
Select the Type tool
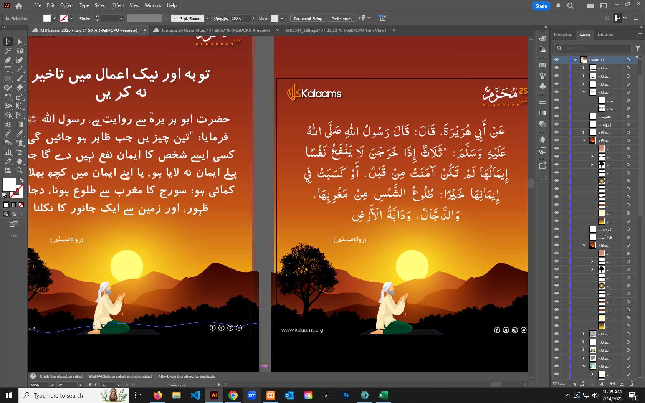8,69
